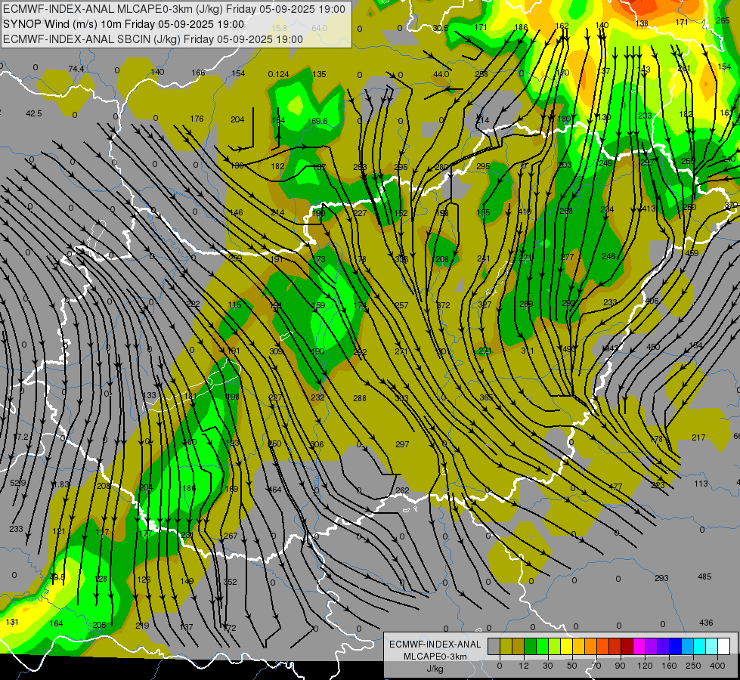Click the gray swatch in the legend
This screenshot has height=680, width=740.
pos(494,647)
